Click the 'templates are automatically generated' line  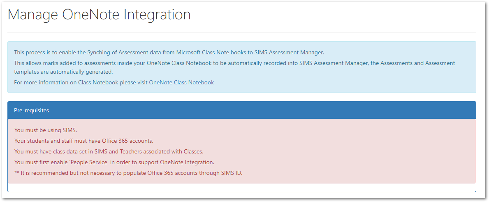[63, 72]
